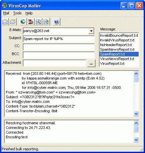Viewport: 145px width, 153px height.
Task: Click into the CC field
Action: click(x=58, y=47)
